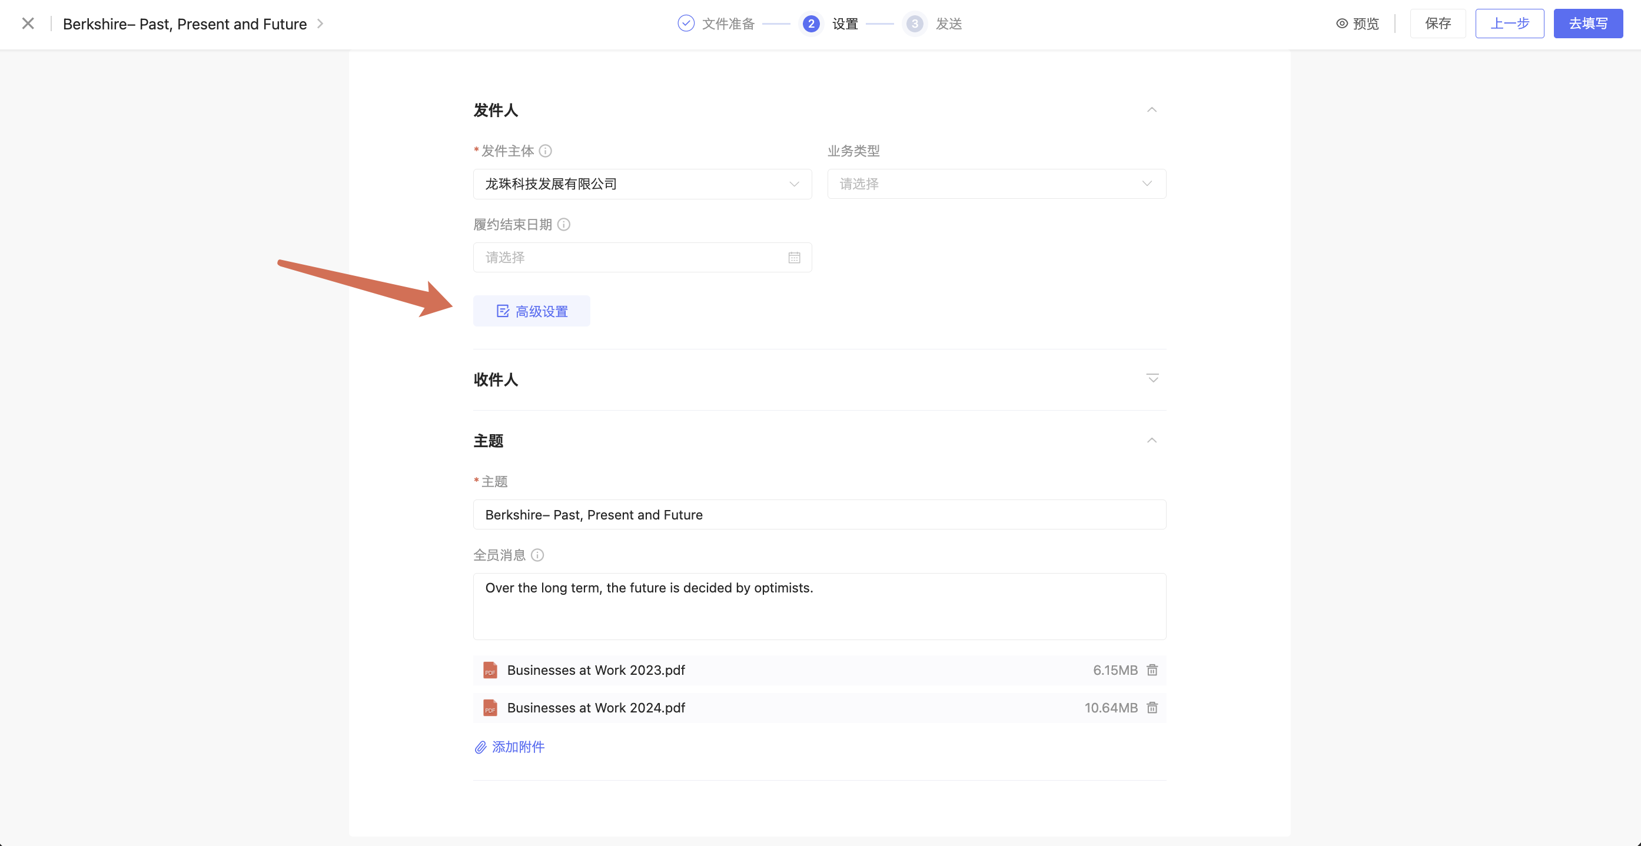Click the info icon next to 履约结束日期
The height and width of the screenshot is (846, 1641).
pyautogui.click(x=564, y=224)
